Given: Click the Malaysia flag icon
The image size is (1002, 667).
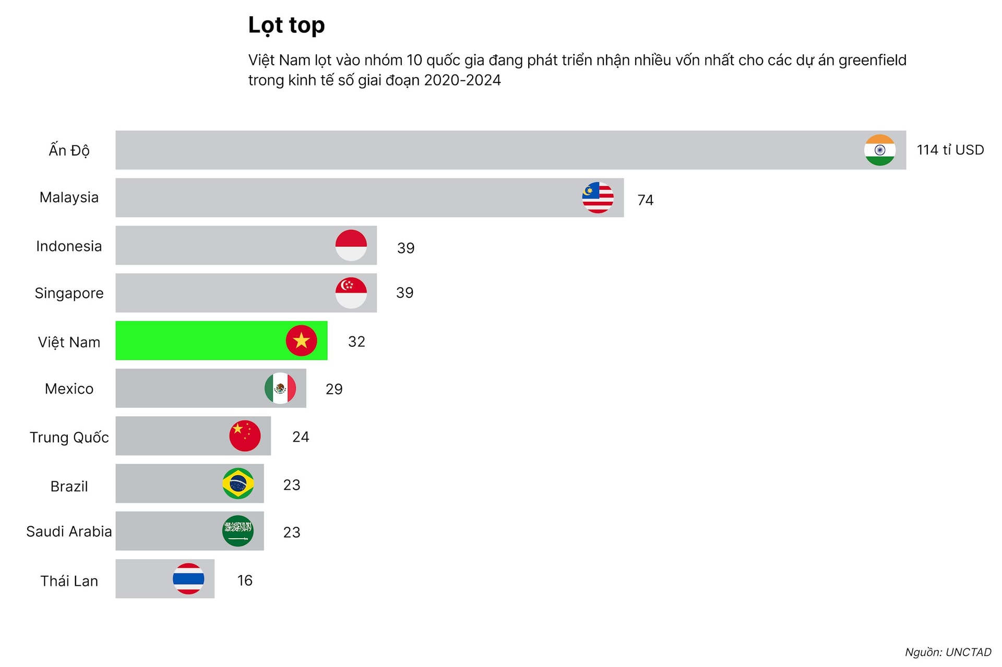Looking at the screenshot, I should pyautogui.click(x=598, y=198).
